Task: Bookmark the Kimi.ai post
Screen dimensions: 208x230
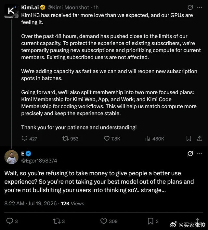Action: click(188, 139)
